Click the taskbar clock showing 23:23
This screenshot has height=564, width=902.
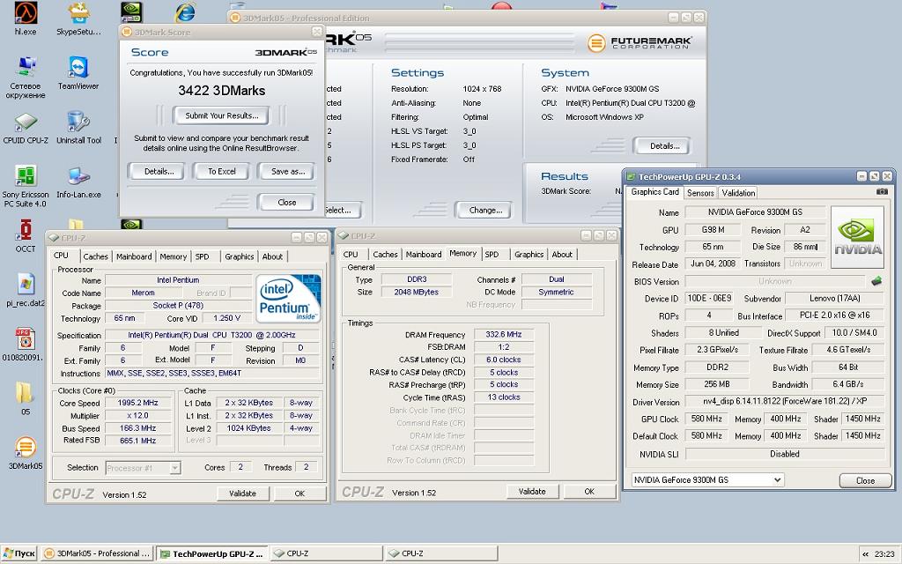(x=884, y=554)
